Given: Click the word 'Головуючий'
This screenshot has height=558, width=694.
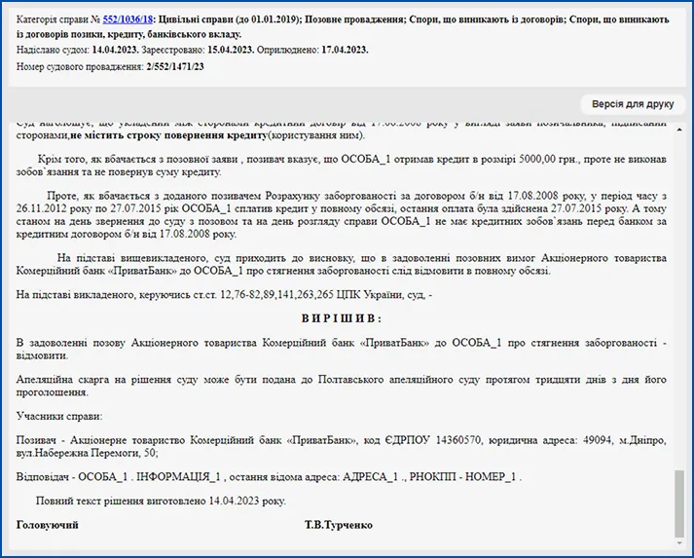Looking at the screenshot, I should pyautogui.click(x=48, y=525).
